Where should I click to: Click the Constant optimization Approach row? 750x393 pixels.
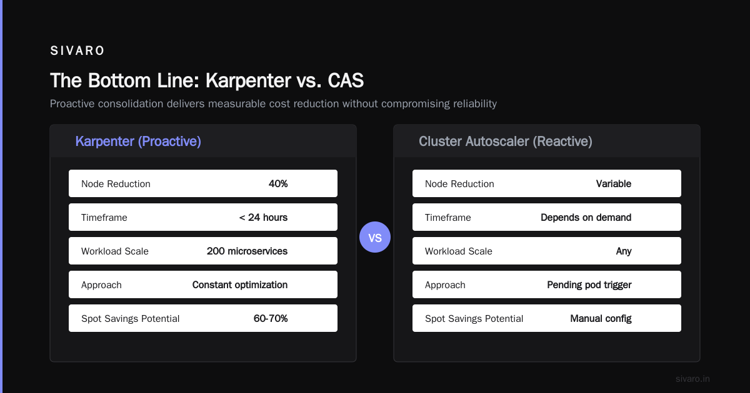coord(203,284)
